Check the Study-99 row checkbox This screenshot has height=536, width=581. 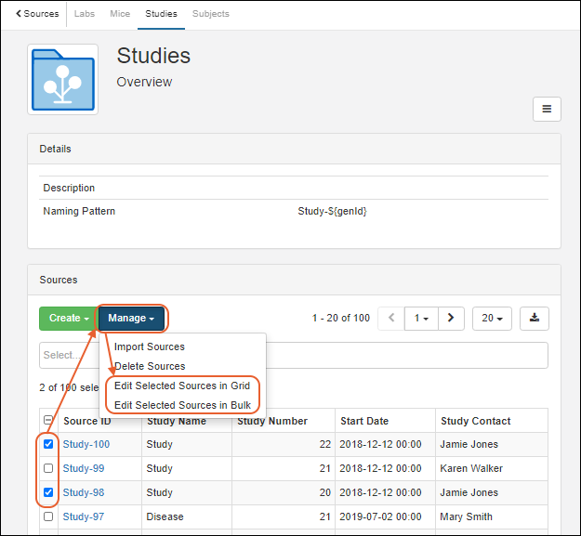48,468
